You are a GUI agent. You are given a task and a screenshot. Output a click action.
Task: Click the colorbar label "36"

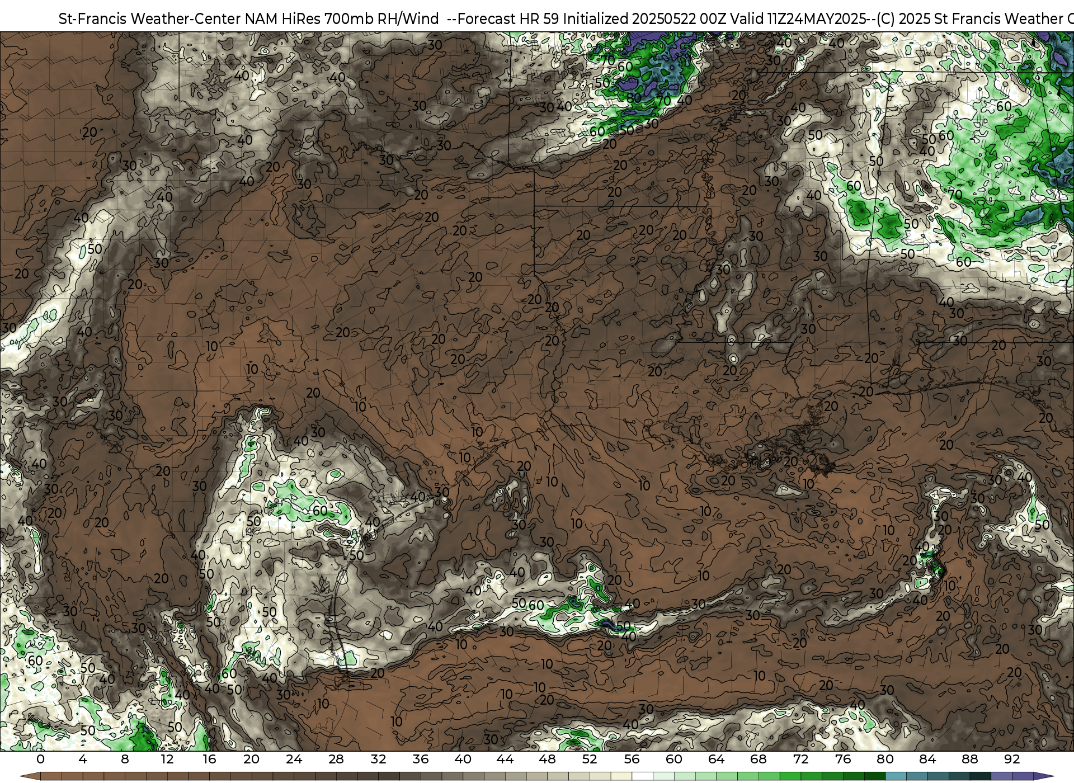(421, 760)
